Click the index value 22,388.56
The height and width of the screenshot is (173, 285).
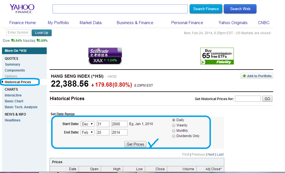point(70,84)
